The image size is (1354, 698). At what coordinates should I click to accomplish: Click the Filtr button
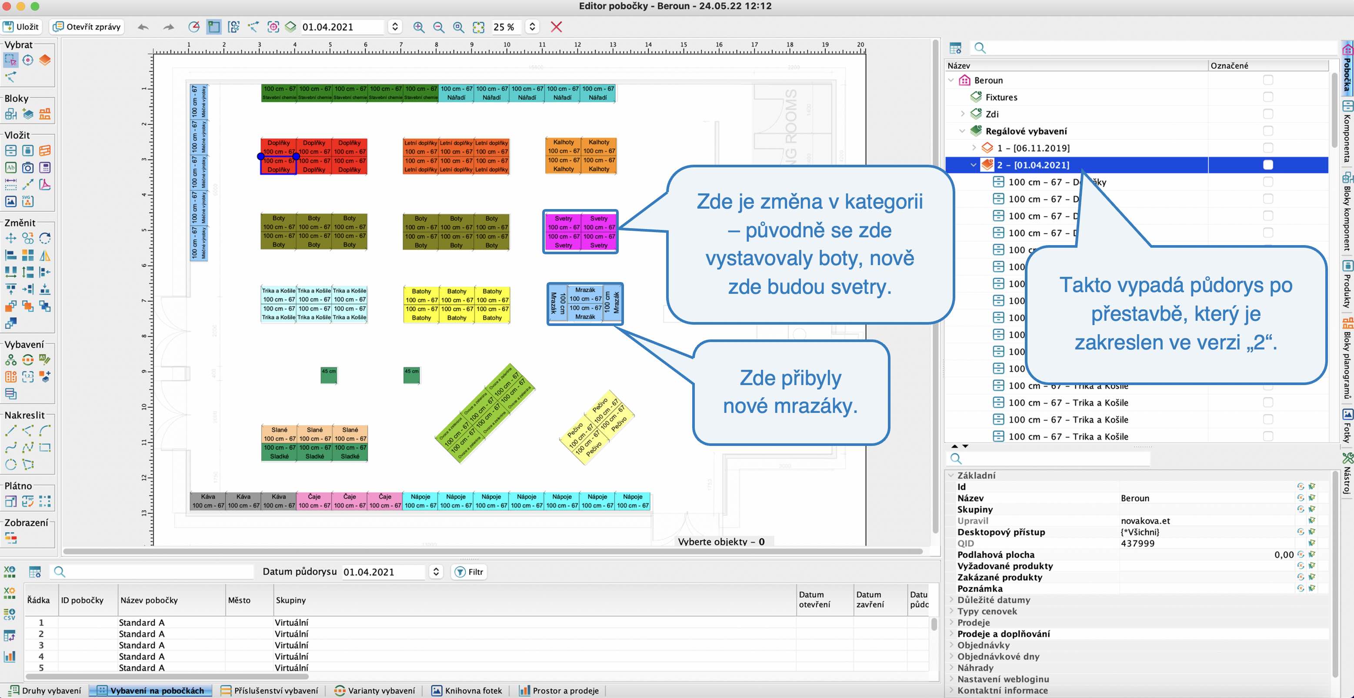point(470,572)
